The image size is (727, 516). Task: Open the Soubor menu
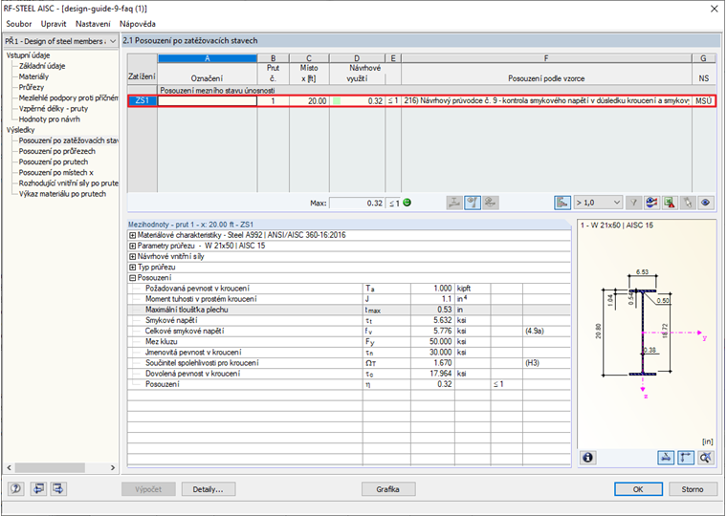(x=19, y=24)
